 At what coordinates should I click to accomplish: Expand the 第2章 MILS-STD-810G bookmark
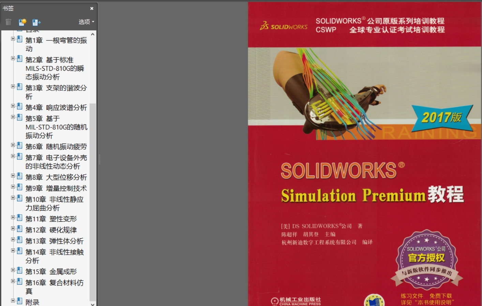pyautogui.click(x=13, y=58)
